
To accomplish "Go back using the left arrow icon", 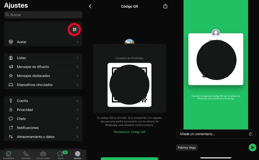I will pos(90,6).
